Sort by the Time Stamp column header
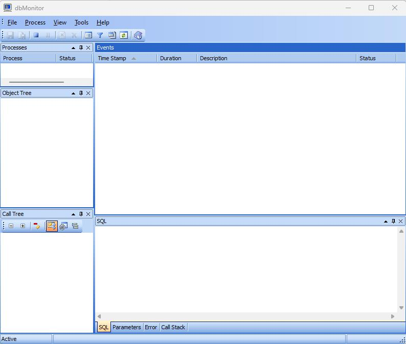This screenshot has width=406, height=344. click(126, 58)
